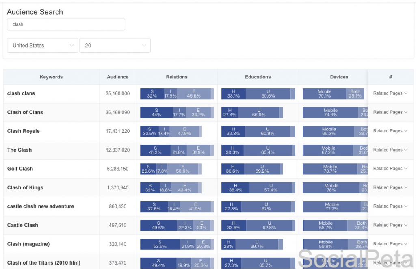
Task: Expand Related Pages for Clash of Kings
Action: (x=390, y=188)
